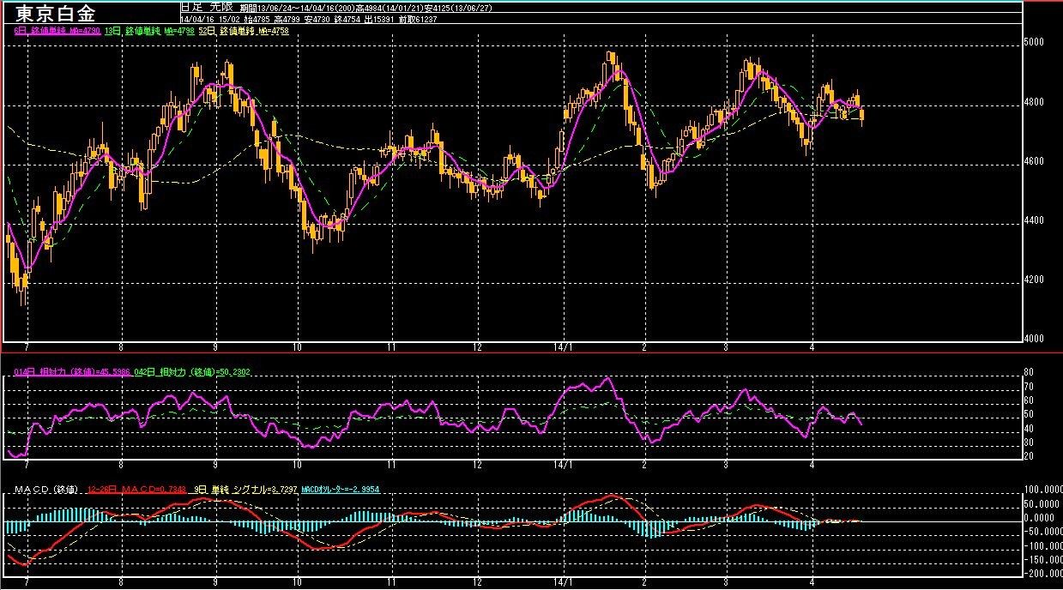Click the 20 level on RSI axis

pyautogui.click(x=1030, y=456)
